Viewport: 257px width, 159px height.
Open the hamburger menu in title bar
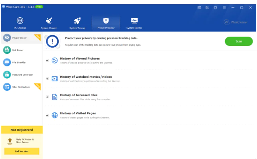pyautogui.click(x=224, y=7)
